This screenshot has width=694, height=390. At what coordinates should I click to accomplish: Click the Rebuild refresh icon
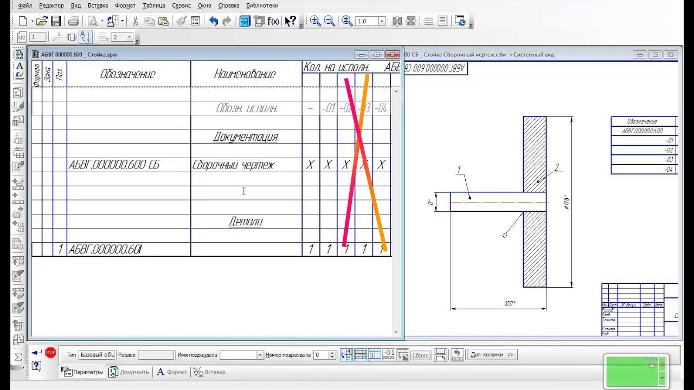[x=461, y=21]
